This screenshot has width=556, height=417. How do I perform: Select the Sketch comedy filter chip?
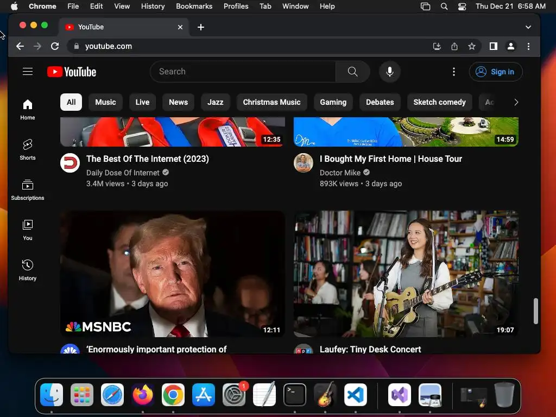point(439,102)
